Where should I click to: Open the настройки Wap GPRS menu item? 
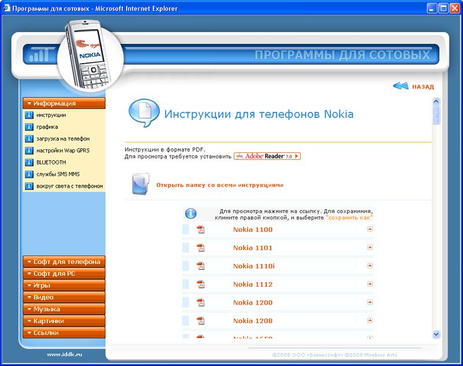click(x=63, y=151)
